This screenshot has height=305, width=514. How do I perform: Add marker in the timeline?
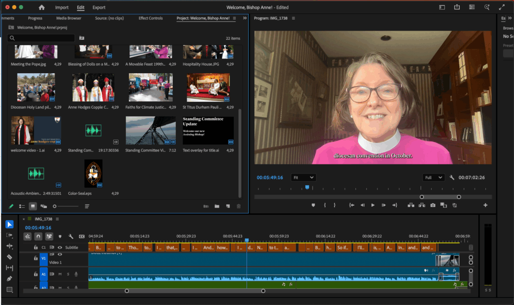coord(60,236)
